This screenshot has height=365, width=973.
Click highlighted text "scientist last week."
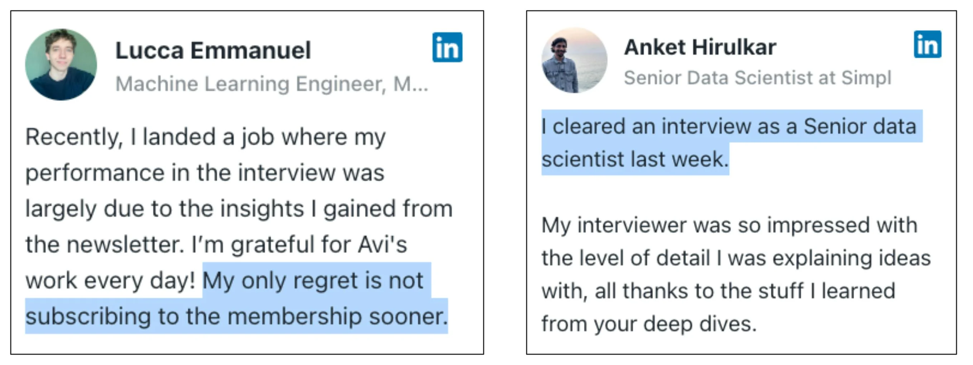[635, 159]
